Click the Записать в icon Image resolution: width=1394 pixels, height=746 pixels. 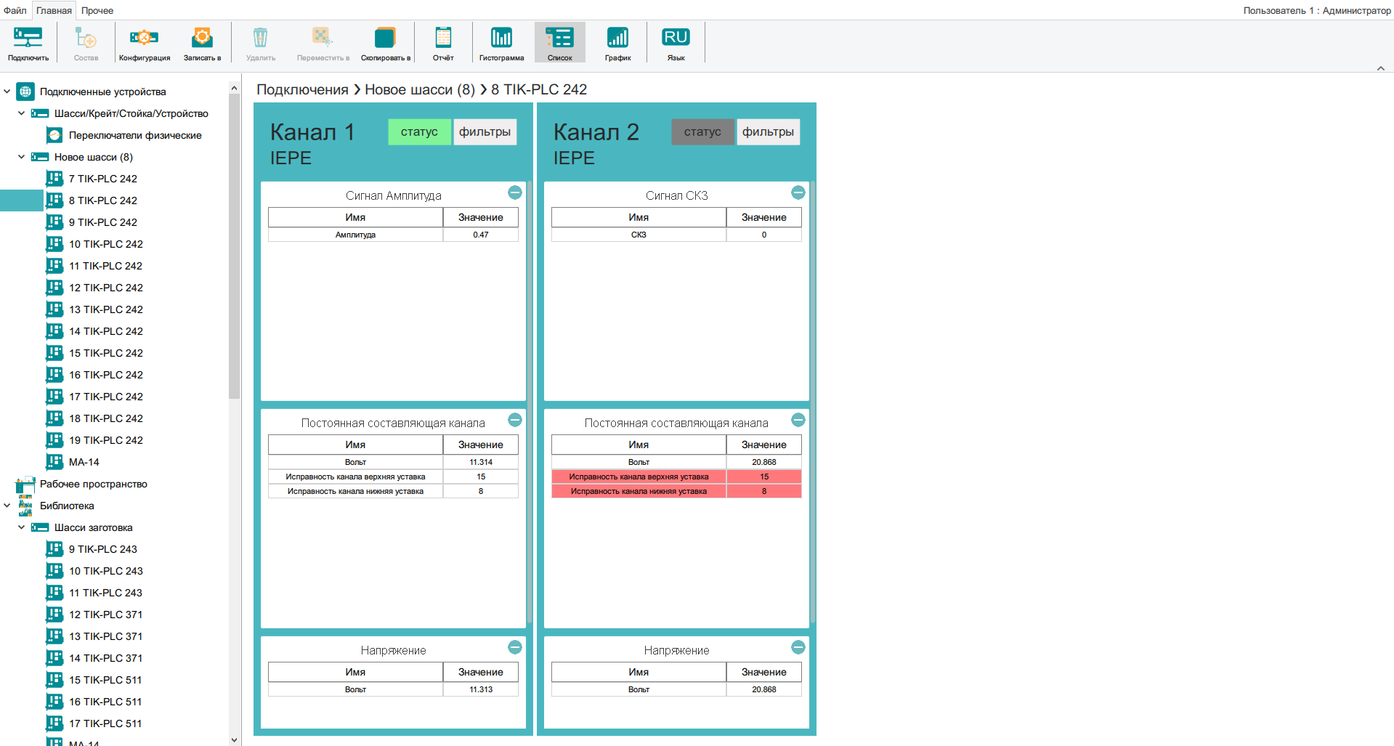(202, 43)
